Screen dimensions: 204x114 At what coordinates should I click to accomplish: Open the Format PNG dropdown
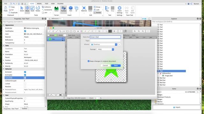[106, 49]
